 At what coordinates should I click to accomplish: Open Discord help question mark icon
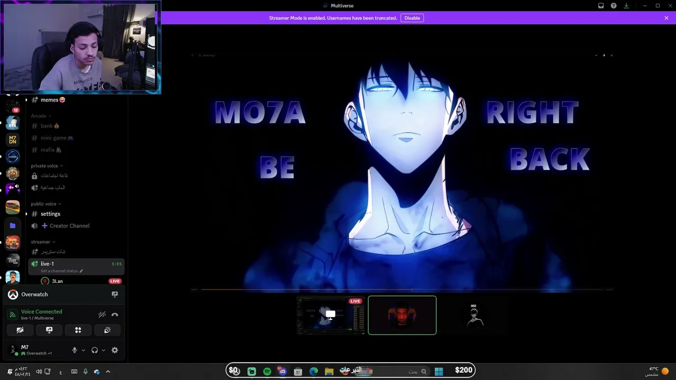614,6
